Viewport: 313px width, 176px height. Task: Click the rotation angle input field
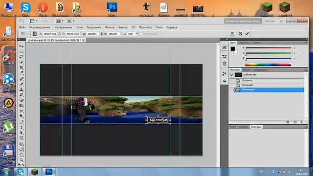click(132, 34)
